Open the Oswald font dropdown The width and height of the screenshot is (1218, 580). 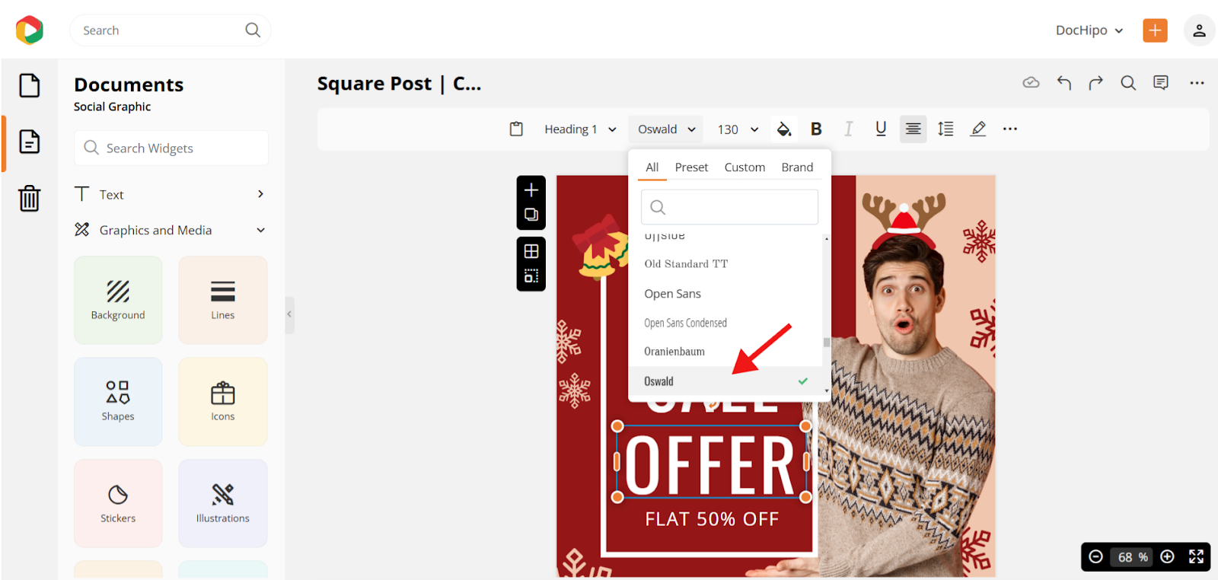666,129
